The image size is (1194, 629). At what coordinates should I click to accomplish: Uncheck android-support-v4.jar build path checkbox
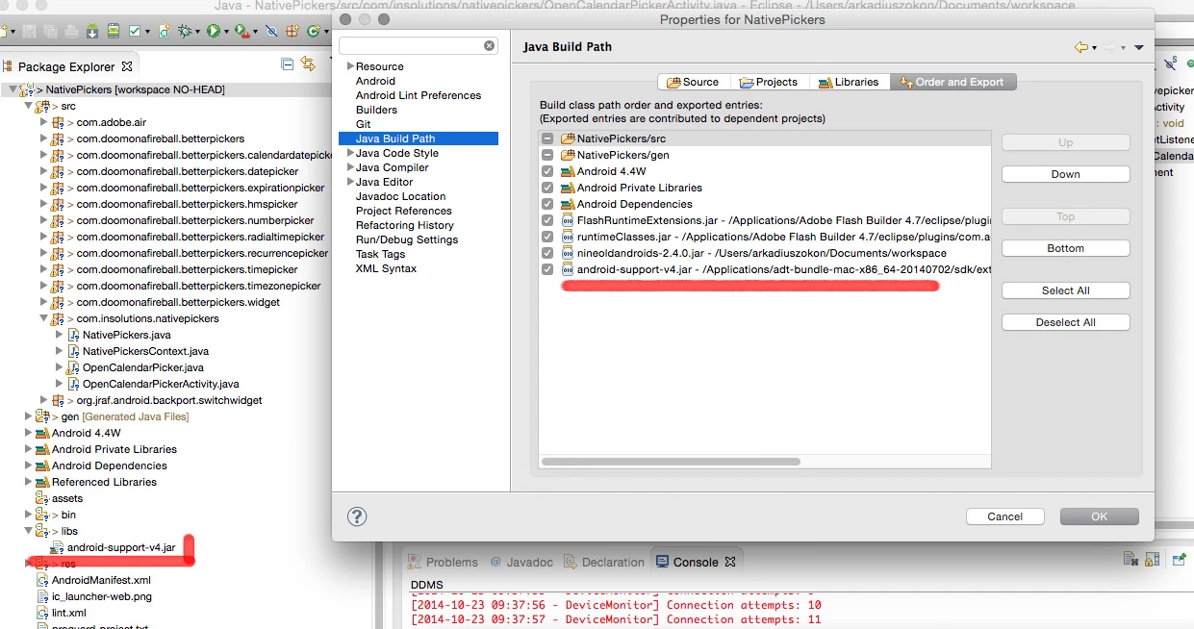tap(547, 269)
